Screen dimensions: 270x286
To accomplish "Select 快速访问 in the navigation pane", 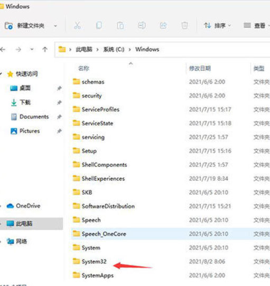I will click(27, 74).
